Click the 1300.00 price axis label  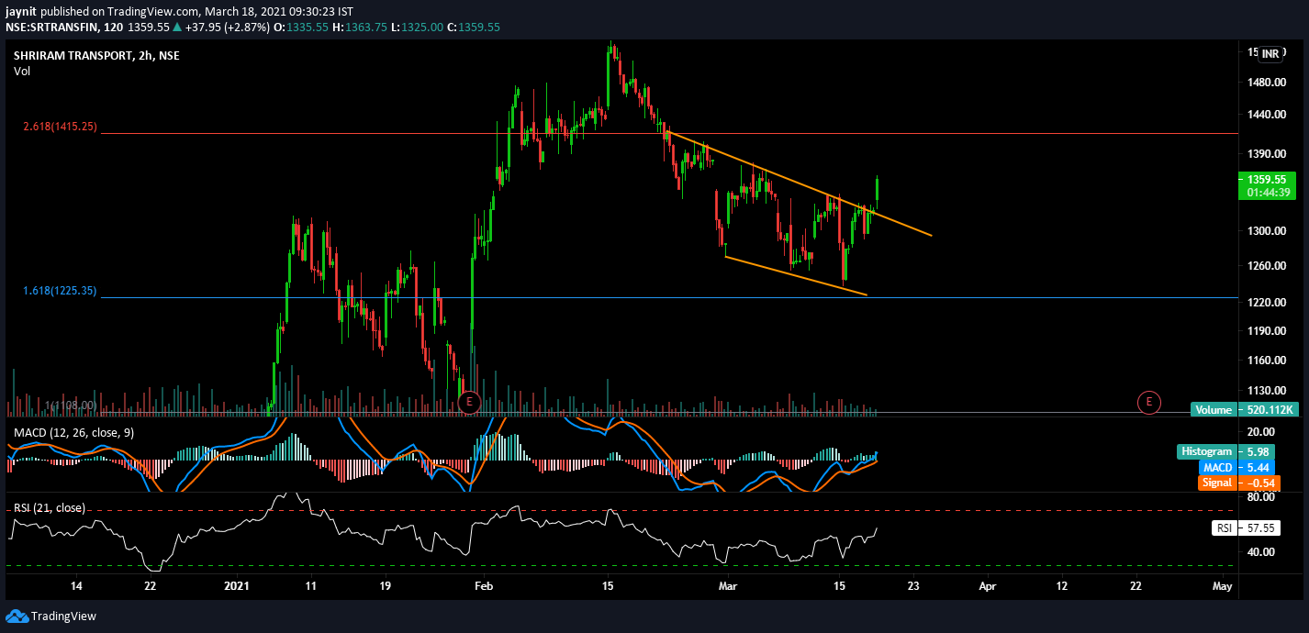point(1265,231)
